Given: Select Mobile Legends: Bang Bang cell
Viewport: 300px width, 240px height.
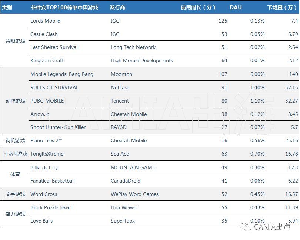Looking at the screenshot, I should point(62,74).
